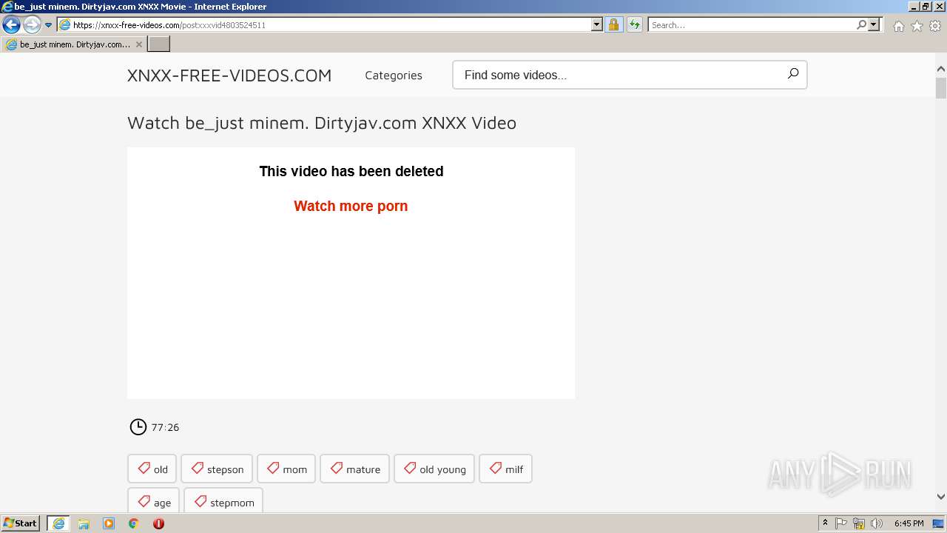Expand the address bar autocomplete dropdown
Viewport: 947px width, 533px height.
(x=597, y=25)
